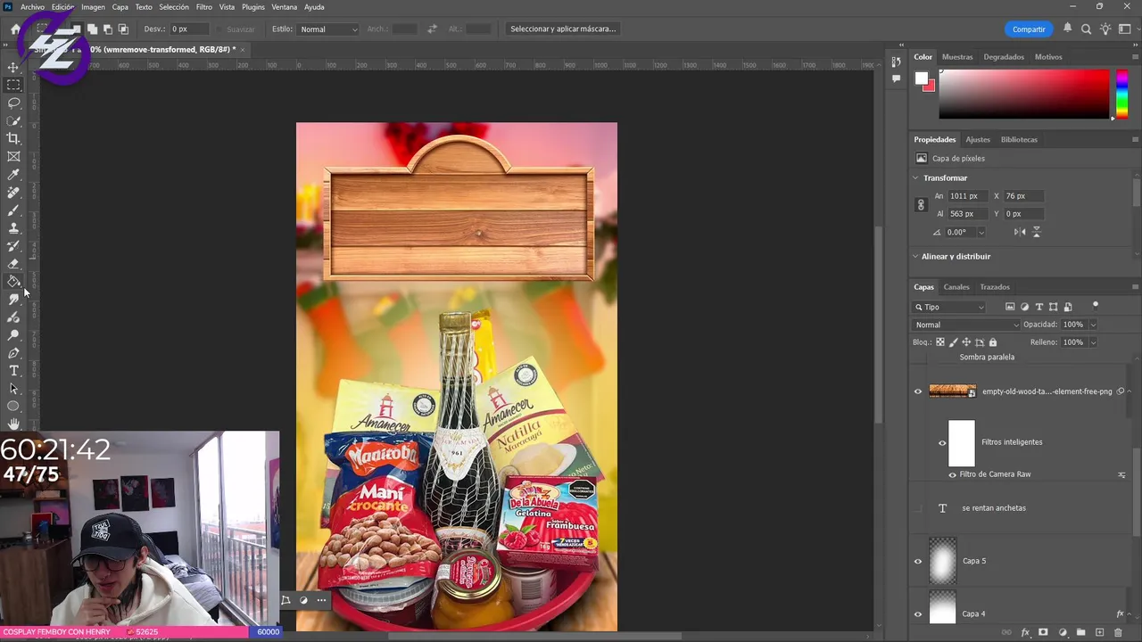Open notifications bell icon

coord(1067,29)
